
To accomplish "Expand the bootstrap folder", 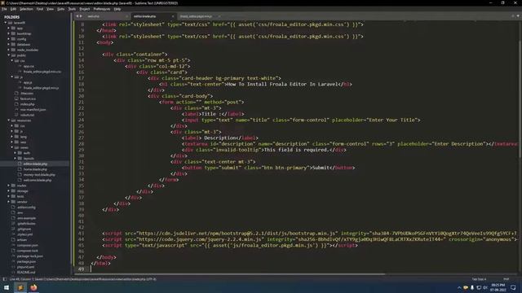I will [9, 33].
